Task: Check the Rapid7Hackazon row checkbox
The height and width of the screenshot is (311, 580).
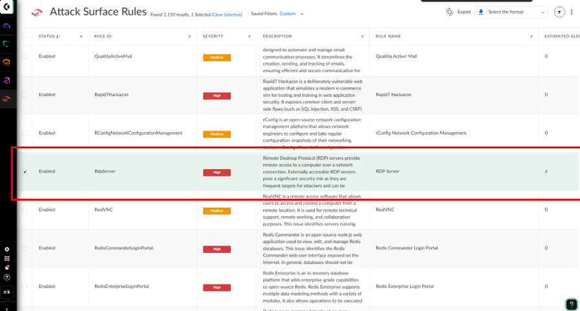Action: [x=25, y=95]
